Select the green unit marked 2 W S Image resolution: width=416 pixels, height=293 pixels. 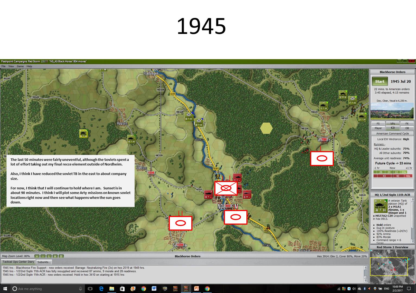click(x=343, y=95)
